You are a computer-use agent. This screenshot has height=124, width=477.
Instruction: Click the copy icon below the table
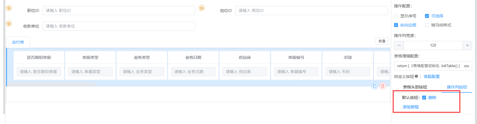374,86
